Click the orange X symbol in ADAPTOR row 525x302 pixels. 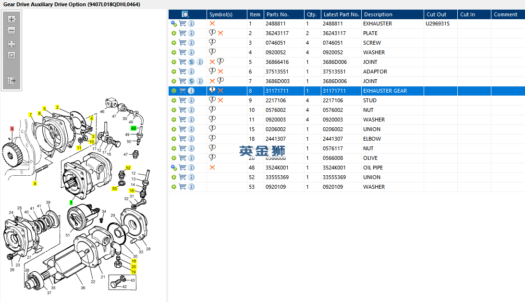click(220, 72)
